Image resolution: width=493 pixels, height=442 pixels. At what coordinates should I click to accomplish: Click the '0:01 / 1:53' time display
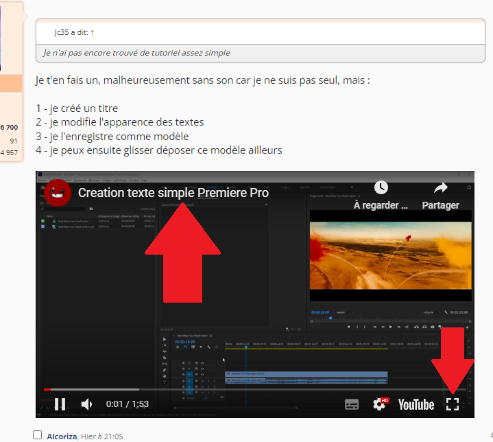click(128, 404)
